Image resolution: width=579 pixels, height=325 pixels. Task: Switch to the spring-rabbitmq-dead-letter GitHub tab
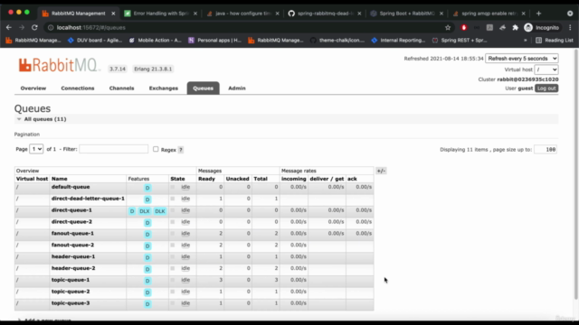325,14
